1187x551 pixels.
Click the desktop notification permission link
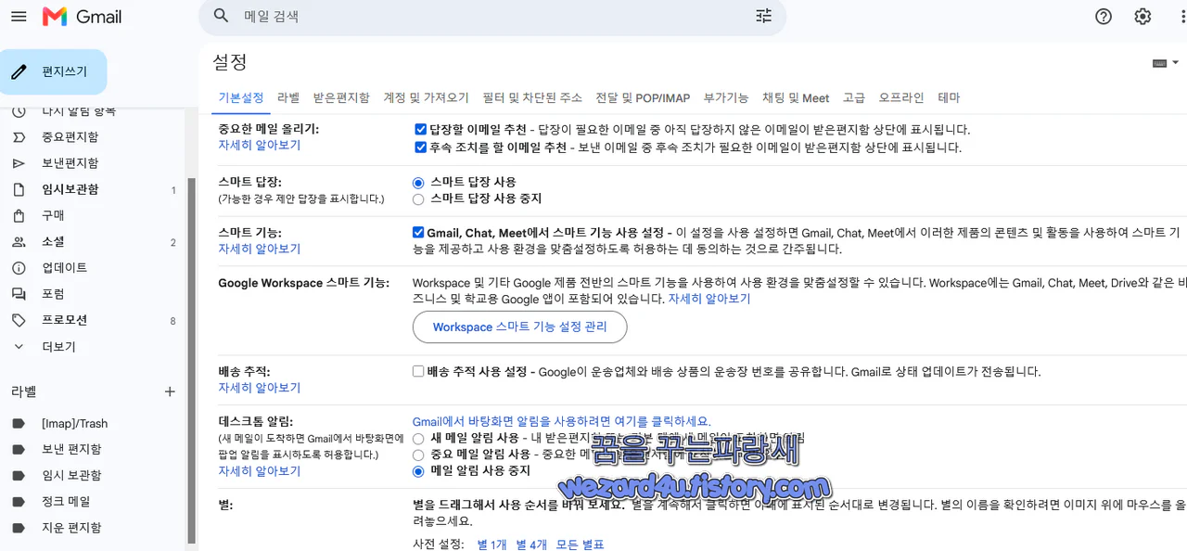point(562,421)
